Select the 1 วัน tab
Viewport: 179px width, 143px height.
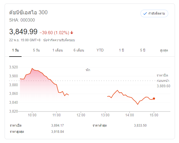click(15, 50)
